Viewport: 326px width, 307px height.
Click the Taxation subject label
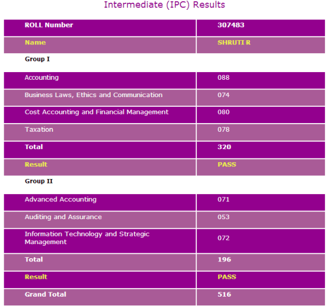[x=39, y=130]
